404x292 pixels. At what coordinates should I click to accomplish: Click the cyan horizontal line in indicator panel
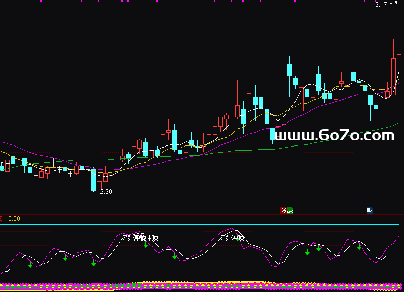[x=202, y=224]
